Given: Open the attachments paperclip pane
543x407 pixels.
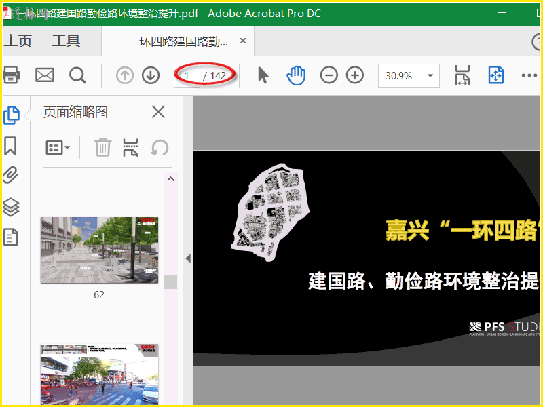Looking at the screenshot, I should click(x=11, y=175).
